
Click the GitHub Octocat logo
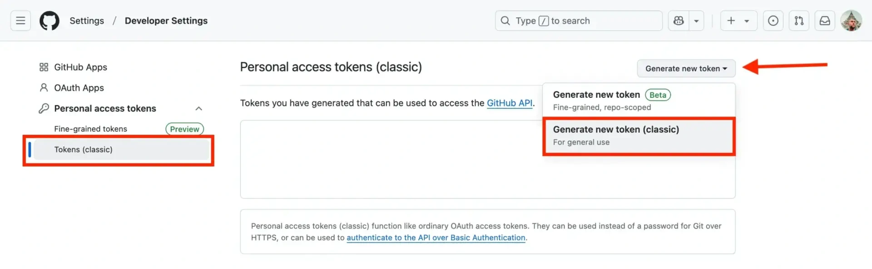(x=50, y=21)
